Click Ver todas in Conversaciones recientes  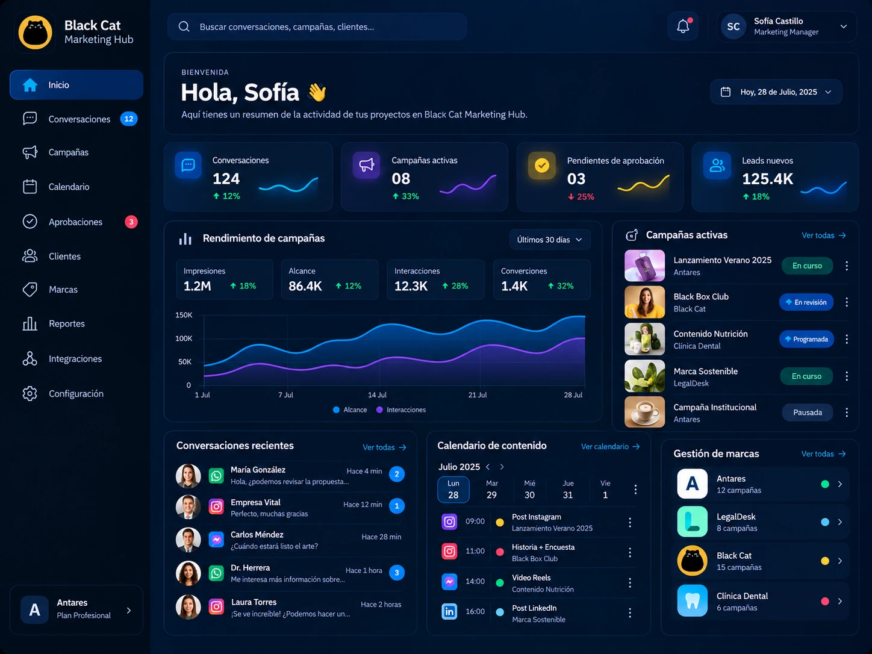click(384, 447)
